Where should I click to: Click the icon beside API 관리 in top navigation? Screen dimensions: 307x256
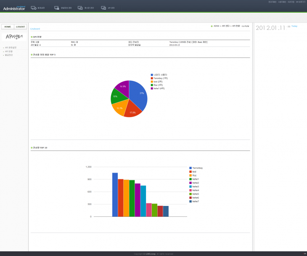click(103, 8)
